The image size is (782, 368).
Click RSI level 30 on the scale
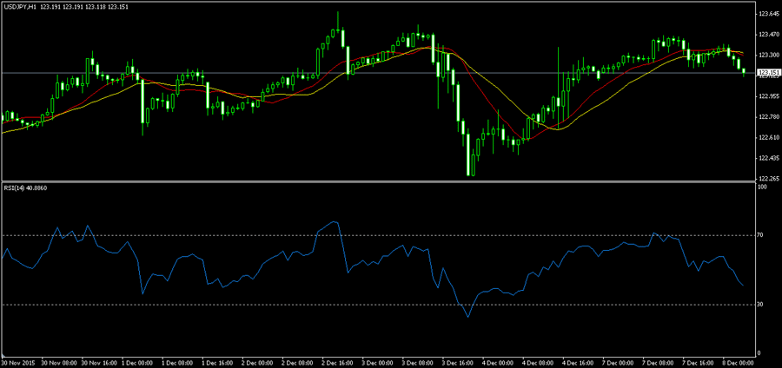coord(762,305)
